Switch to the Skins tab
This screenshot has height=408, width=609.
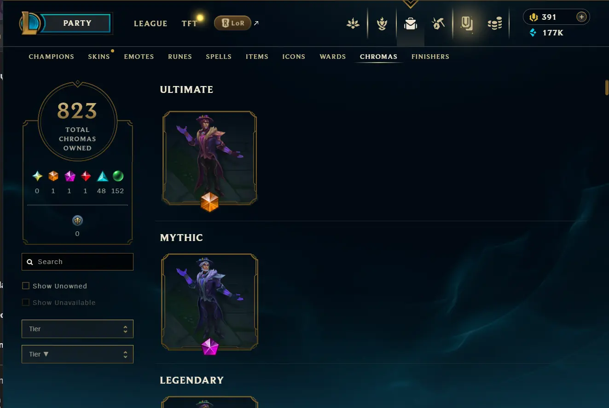[99, 57]
